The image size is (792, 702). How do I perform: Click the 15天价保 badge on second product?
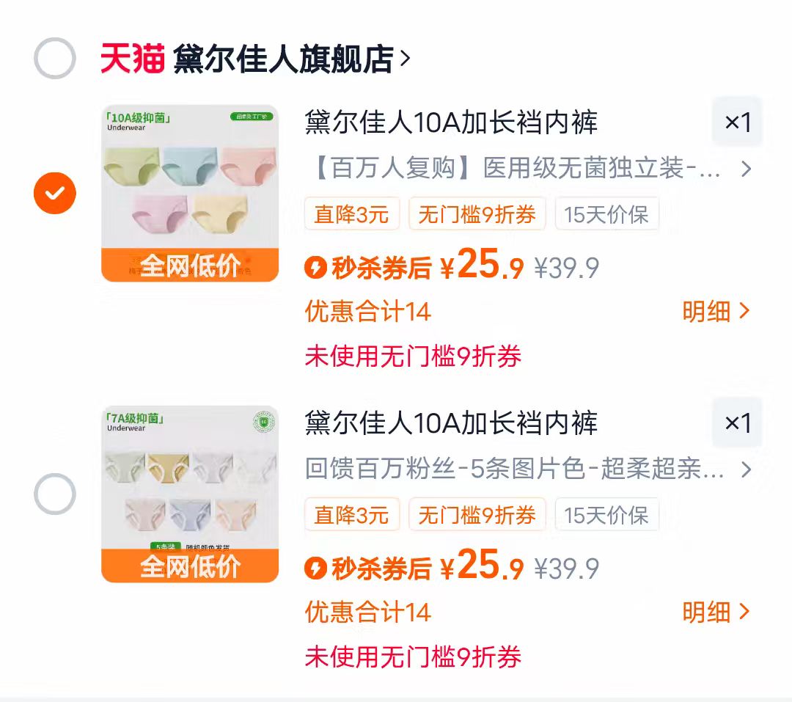click(x=607, y=514)
